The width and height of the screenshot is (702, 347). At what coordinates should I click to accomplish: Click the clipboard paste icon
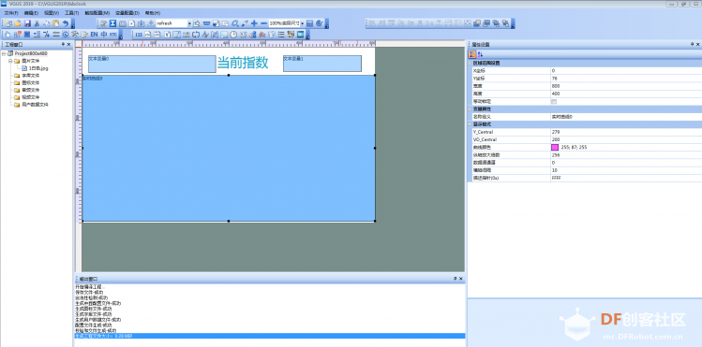click(x=56, y=23)
